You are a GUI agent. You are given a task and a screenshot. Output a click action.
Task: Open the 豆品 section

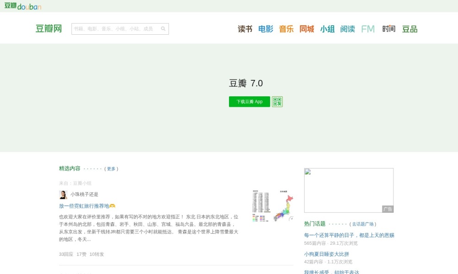click(x=410, y=29)
